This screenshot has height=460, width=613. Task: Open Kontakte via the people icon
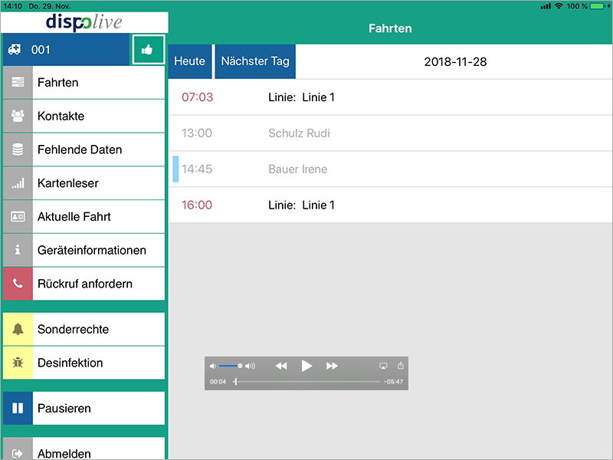point(18,117)
